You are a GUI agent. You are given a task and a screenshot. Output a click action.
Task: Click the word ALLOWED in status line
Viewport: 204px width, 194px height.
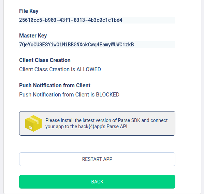(89, 69)
